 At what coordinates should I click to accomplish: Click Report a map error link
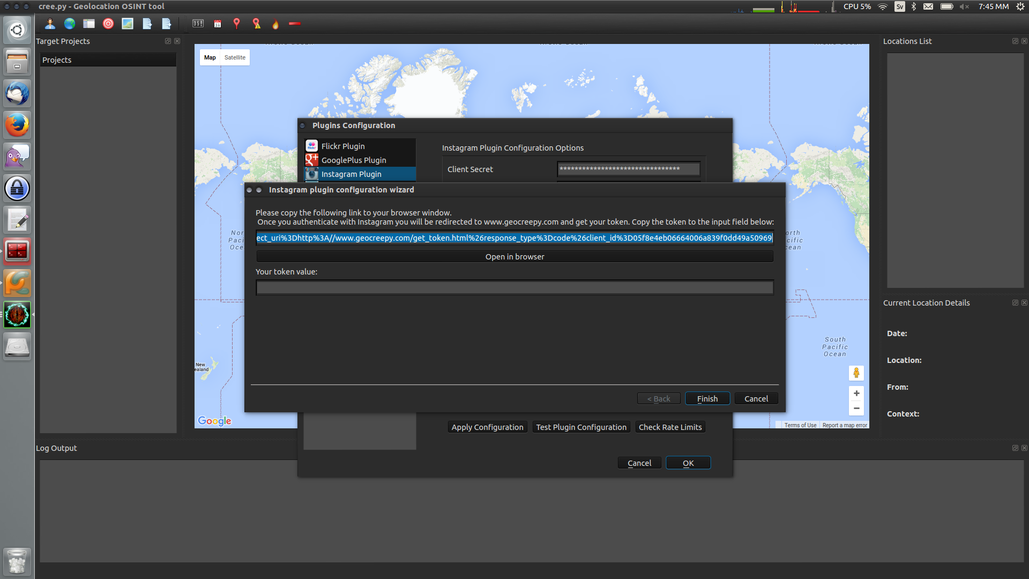click(x=845, y=425)
